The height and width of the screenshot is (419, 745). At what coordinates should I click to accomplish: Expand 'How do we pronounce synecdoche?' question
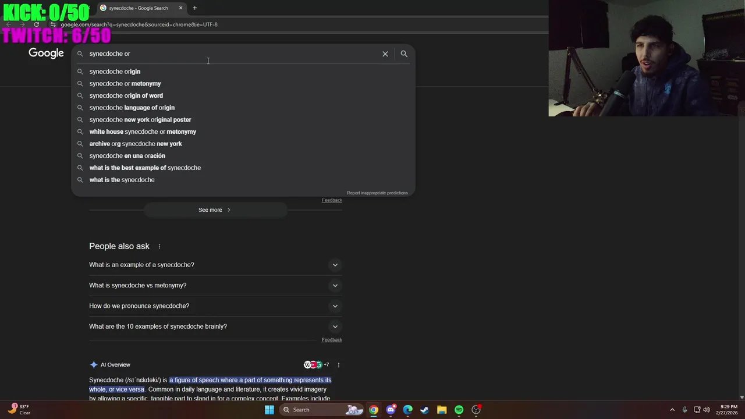[215, 306]
